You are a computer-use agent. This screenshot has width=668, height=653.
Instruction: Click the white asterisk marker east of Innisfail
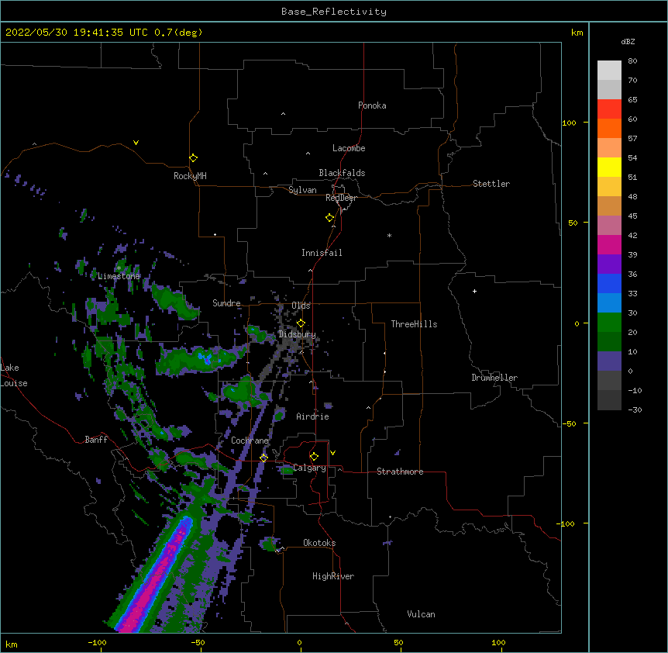[x=389, y=235]
